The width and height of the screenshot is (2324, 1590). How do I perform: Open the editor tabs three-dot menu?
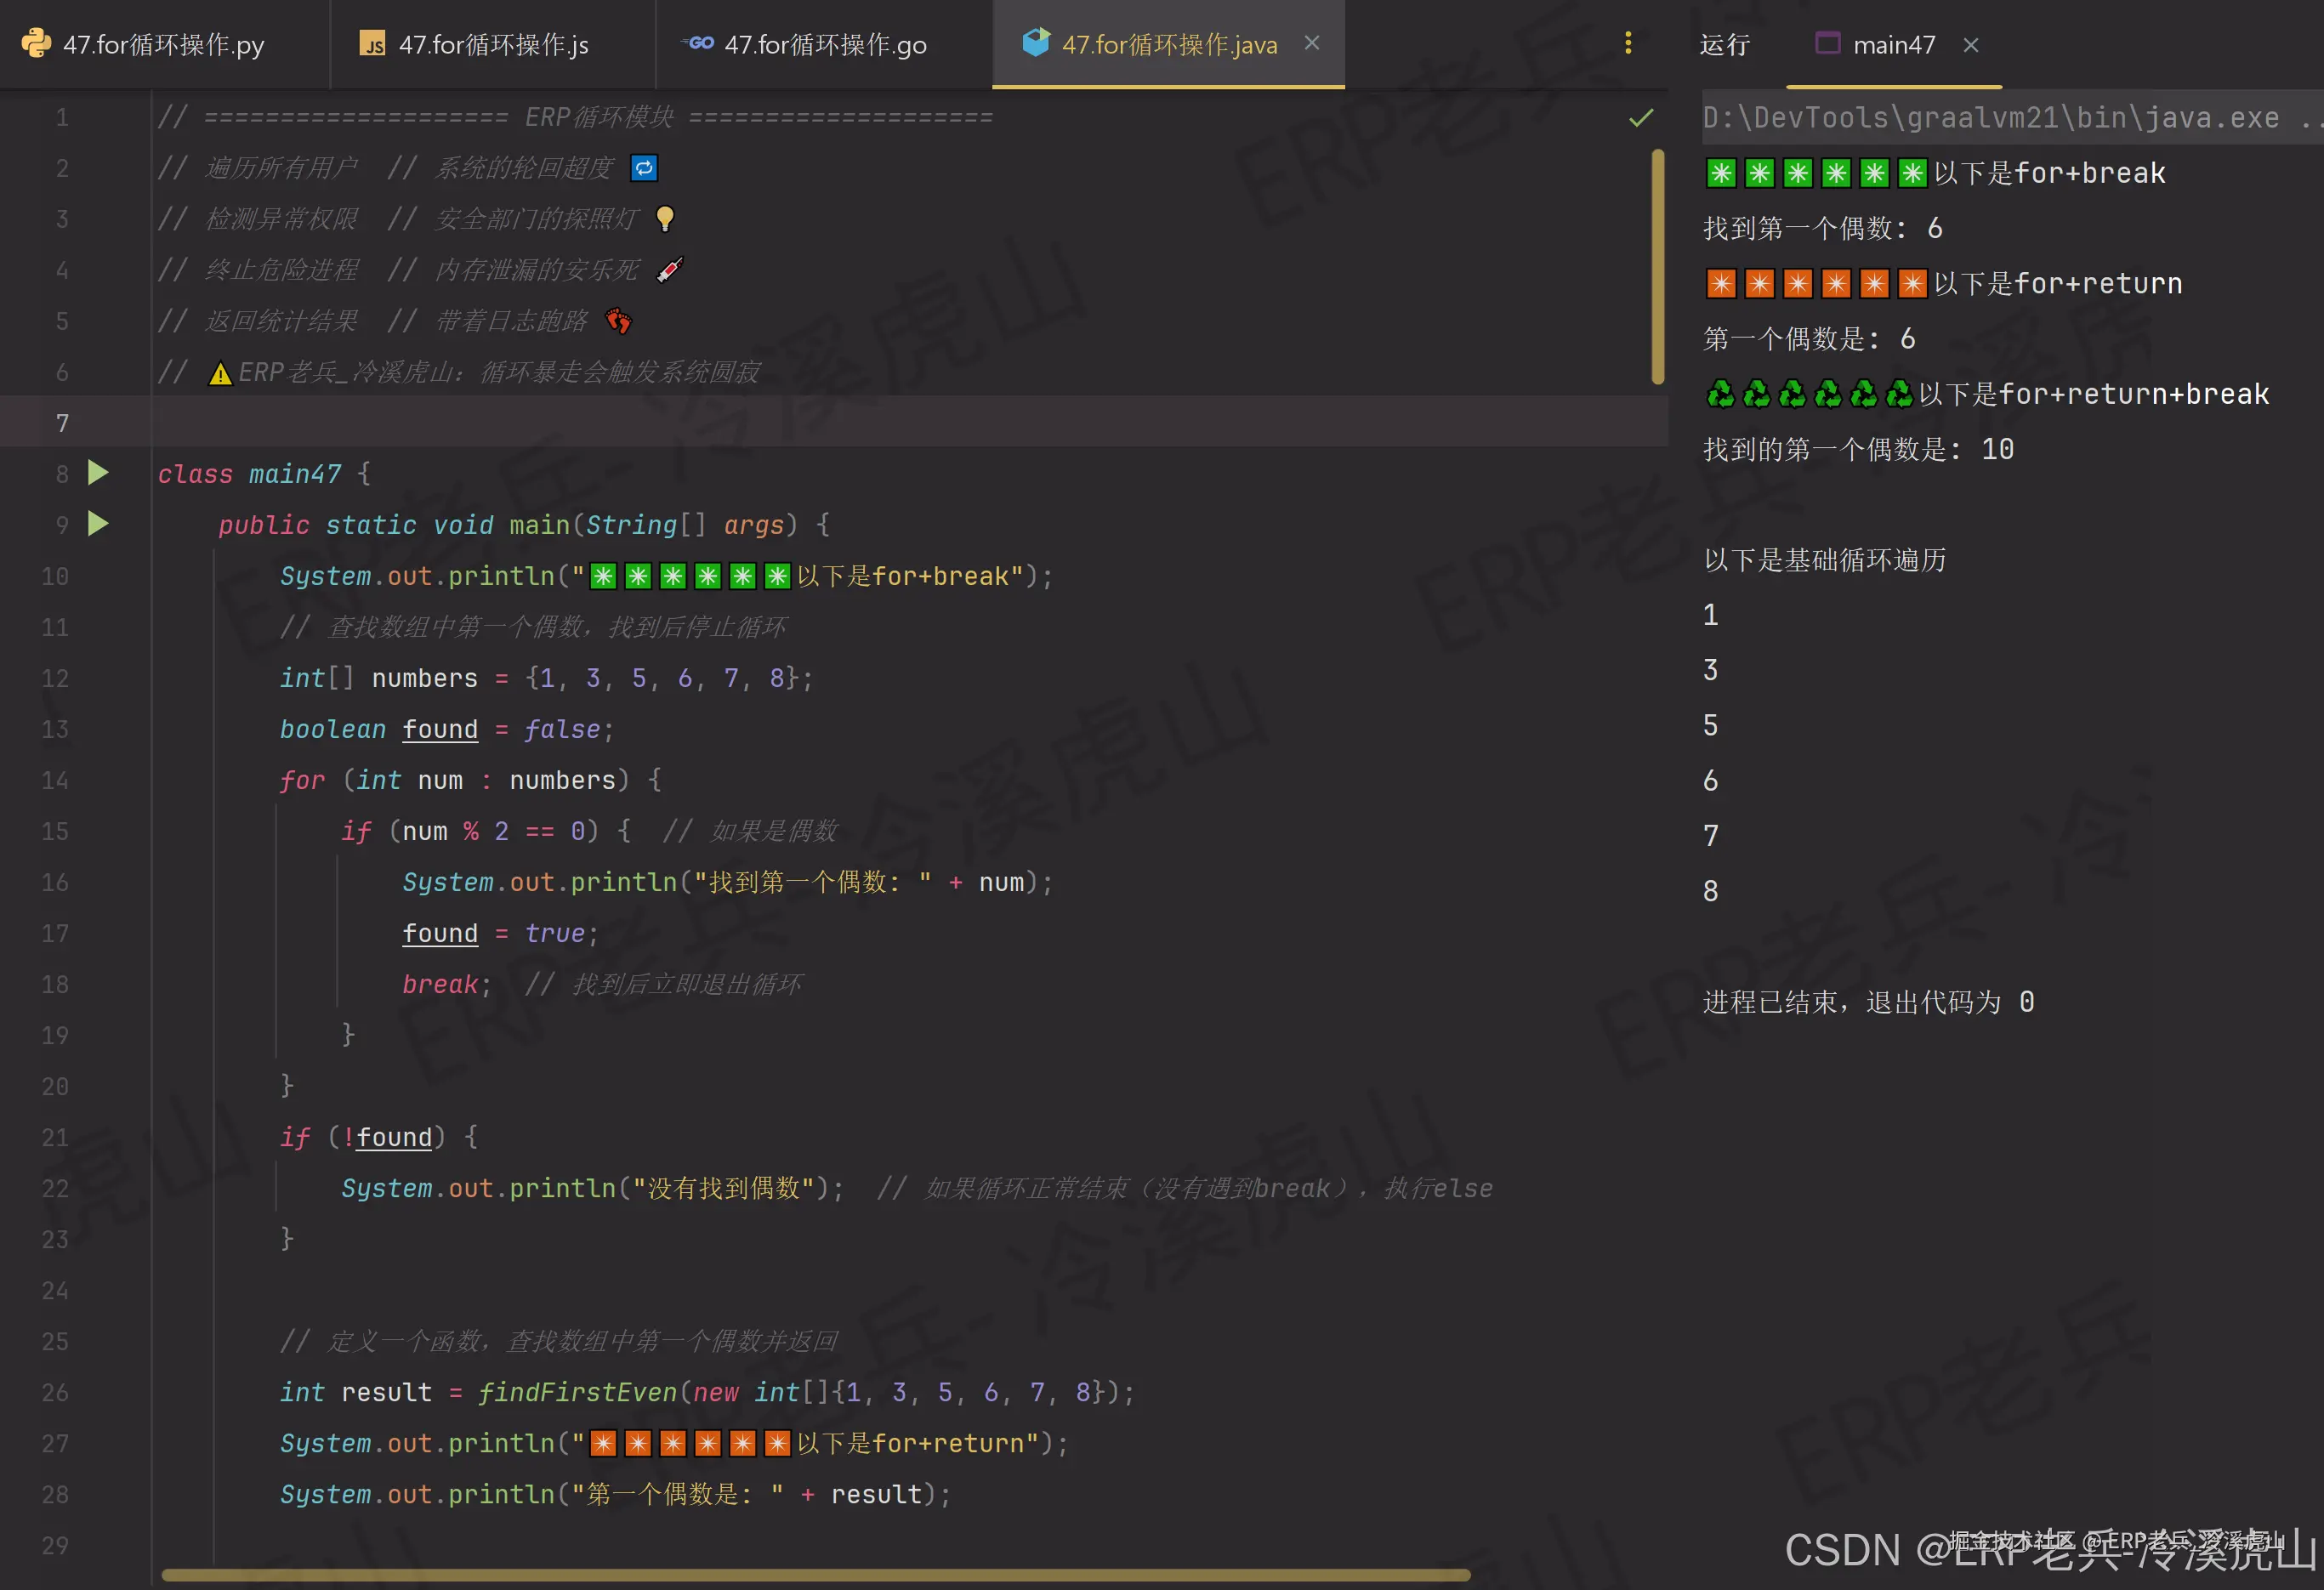1628,43
